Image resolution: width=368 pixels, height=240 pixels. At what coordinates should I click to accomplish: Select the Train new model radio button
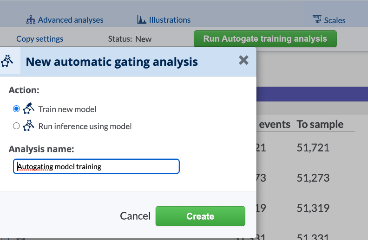coord(16,109)
